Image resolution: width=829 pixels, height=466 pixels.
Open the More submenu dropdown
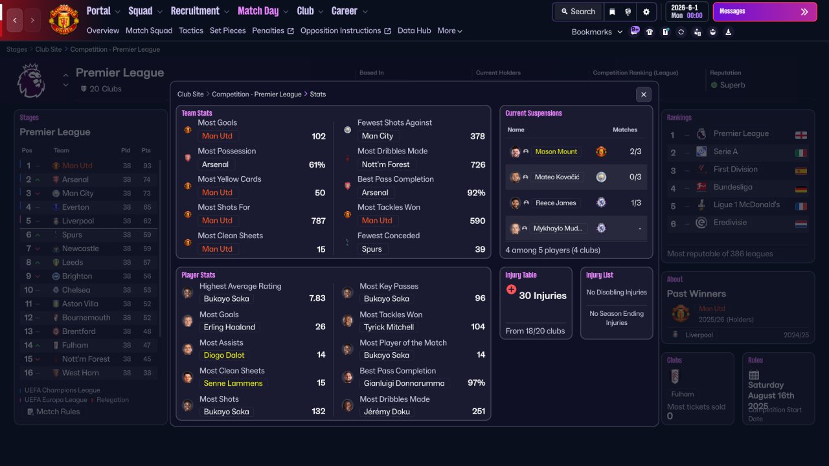(x=450, y=30)
